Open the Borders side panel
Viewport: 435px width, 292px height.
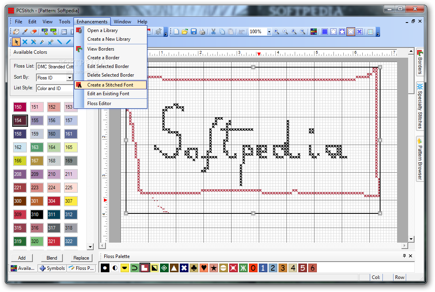[x=420, y=62]
